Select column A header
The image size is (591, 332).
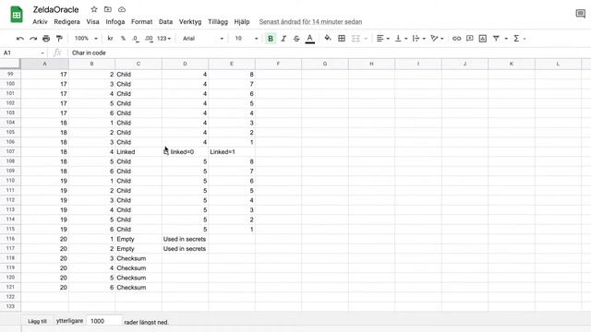point(44,64)
